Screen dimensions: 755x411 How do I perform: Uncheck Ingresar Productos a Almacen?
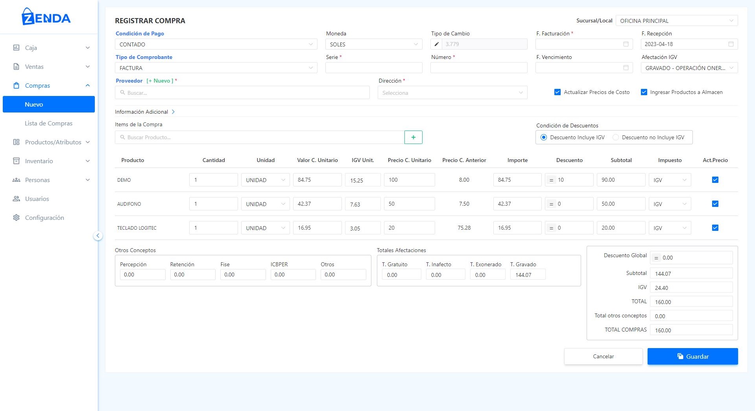click(x=644, y=92)
